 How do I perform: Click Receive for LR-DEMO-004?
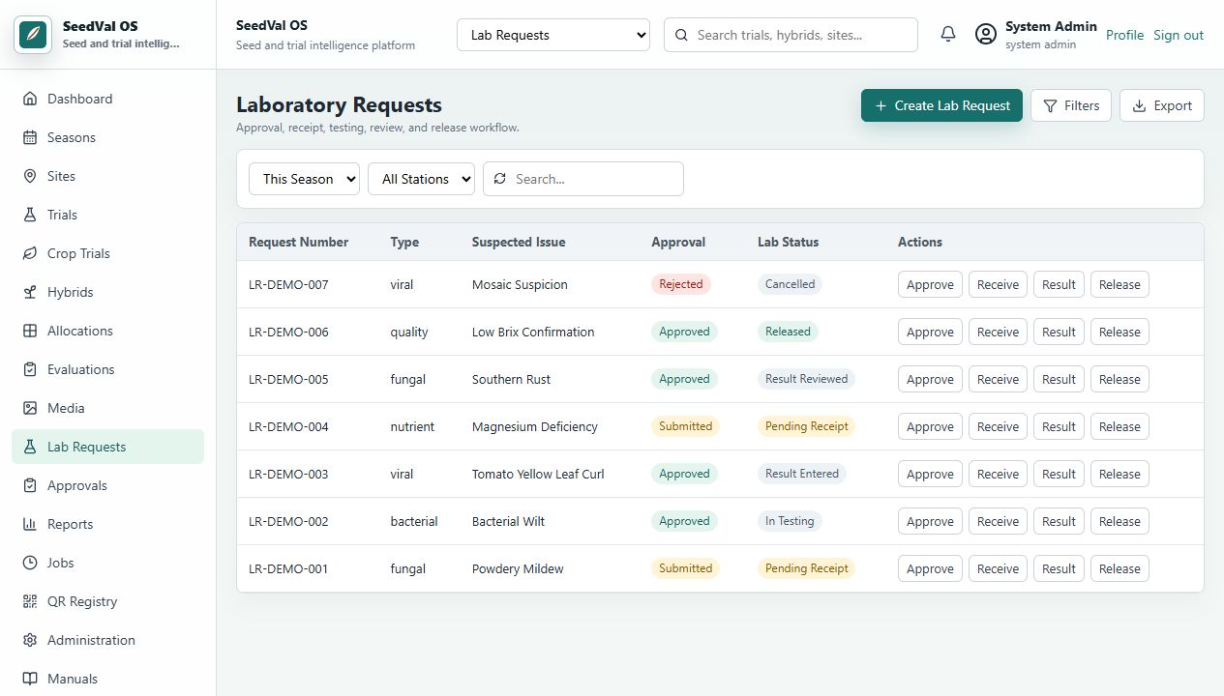tap(998, 426)
